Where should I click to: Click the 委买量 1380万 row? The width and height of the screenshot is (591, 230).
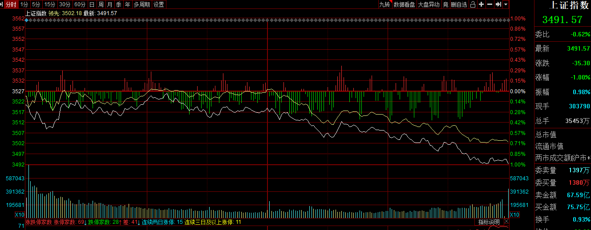pos(563,182)
